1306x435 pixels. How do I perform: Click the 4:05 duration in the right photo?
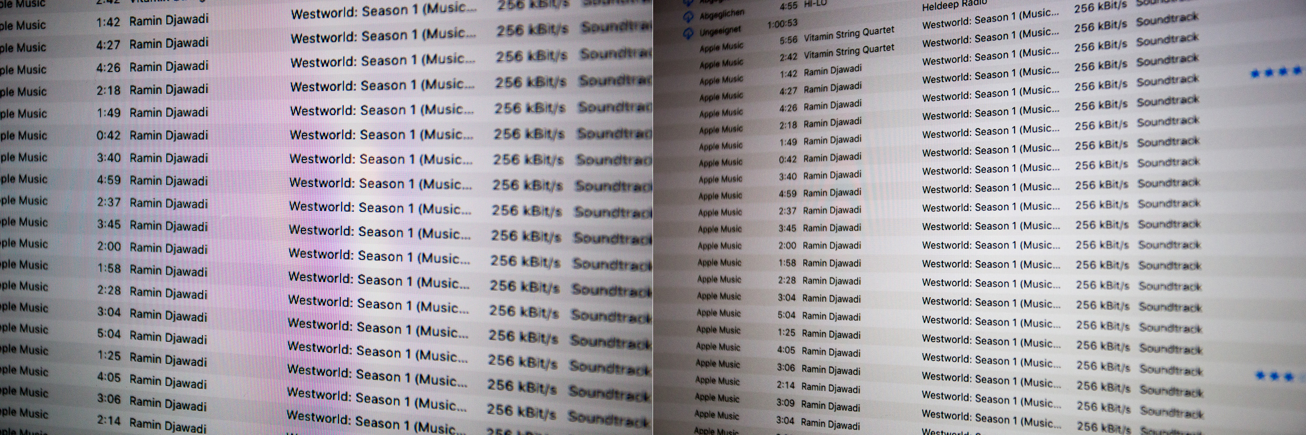tap(786, 350)
